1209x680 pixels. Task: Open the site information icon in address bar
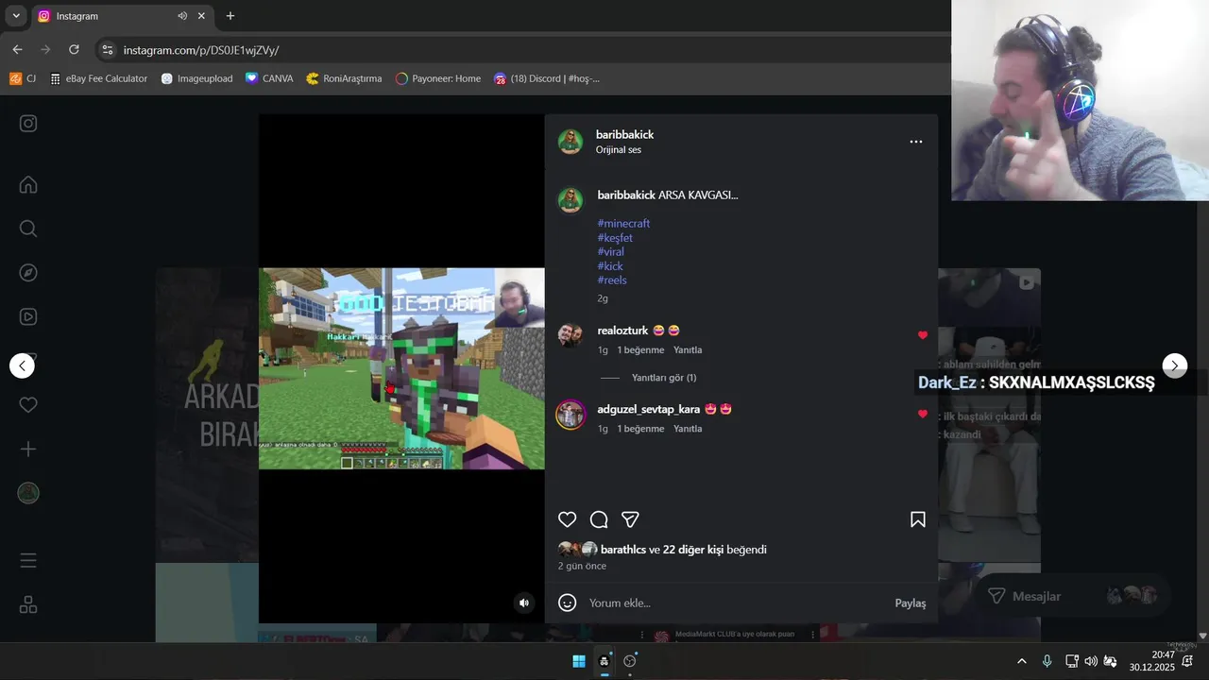107,50
